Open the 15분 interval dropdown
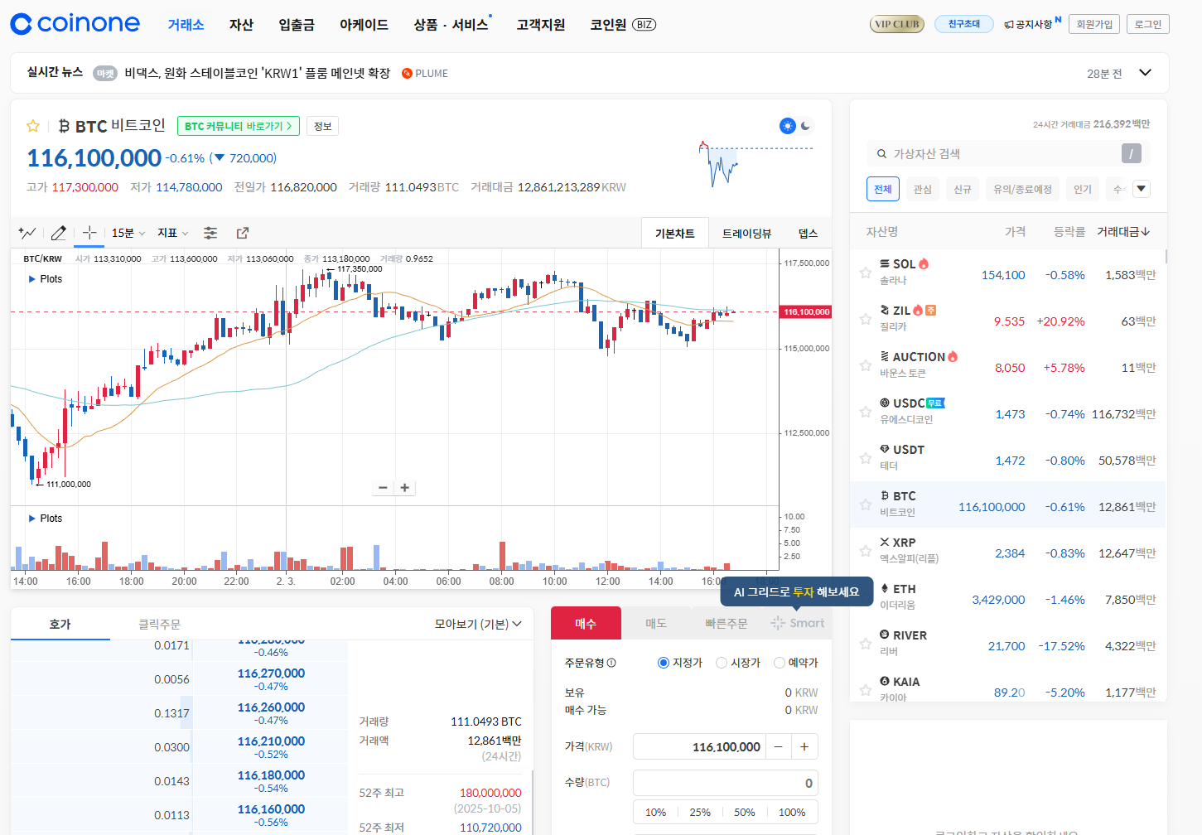This screenshot has height=835, width=1202. point(128,233)
